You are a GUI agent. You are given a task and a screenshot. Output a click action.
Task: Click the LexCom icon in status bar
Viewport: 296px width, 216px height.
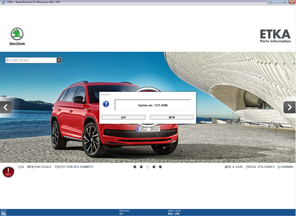(x=3, y=212)
